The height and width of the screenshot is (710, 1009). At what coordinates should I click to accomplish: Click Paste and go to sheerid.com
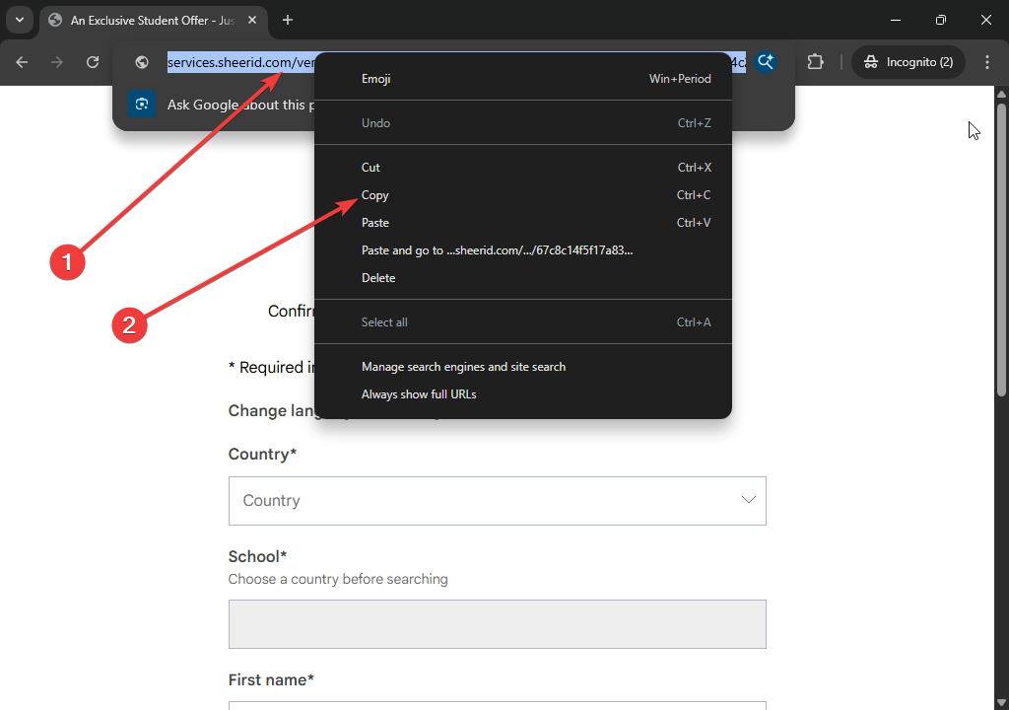coord(497,250)
